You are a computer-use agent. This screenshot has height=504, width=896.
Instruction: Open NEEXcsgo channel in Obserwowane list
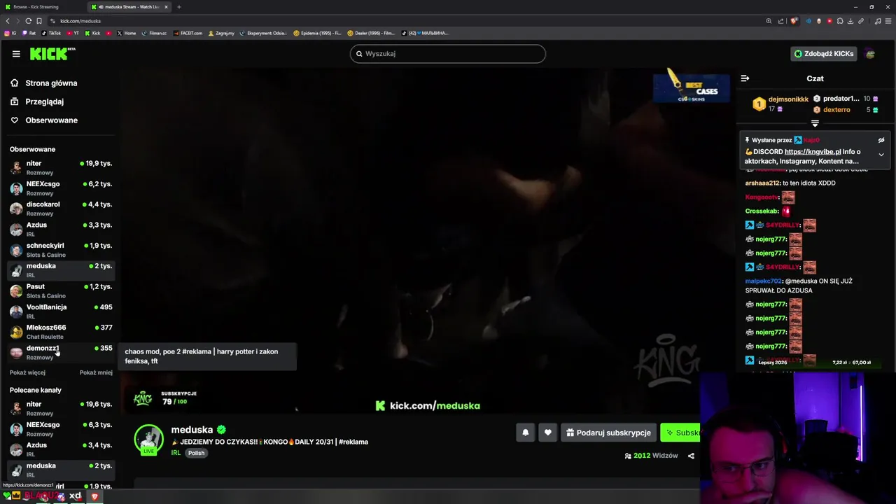(x=60, y=188)
